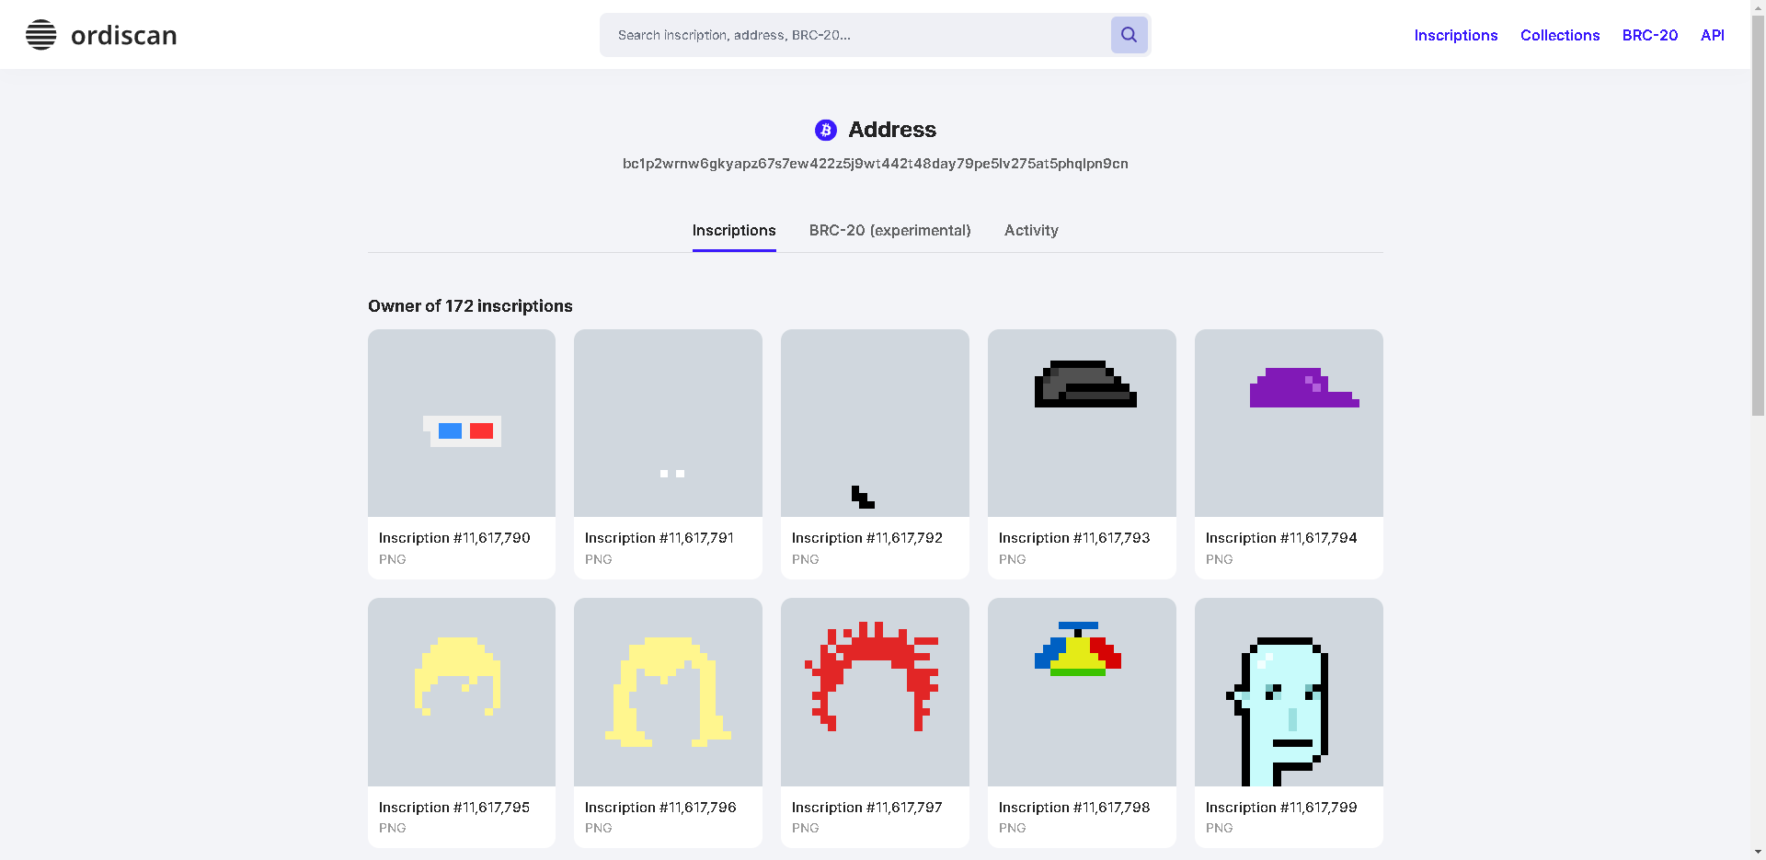1766x860 pixels.
Task: Focus the search inscription input field
Action: pos(855,35)
